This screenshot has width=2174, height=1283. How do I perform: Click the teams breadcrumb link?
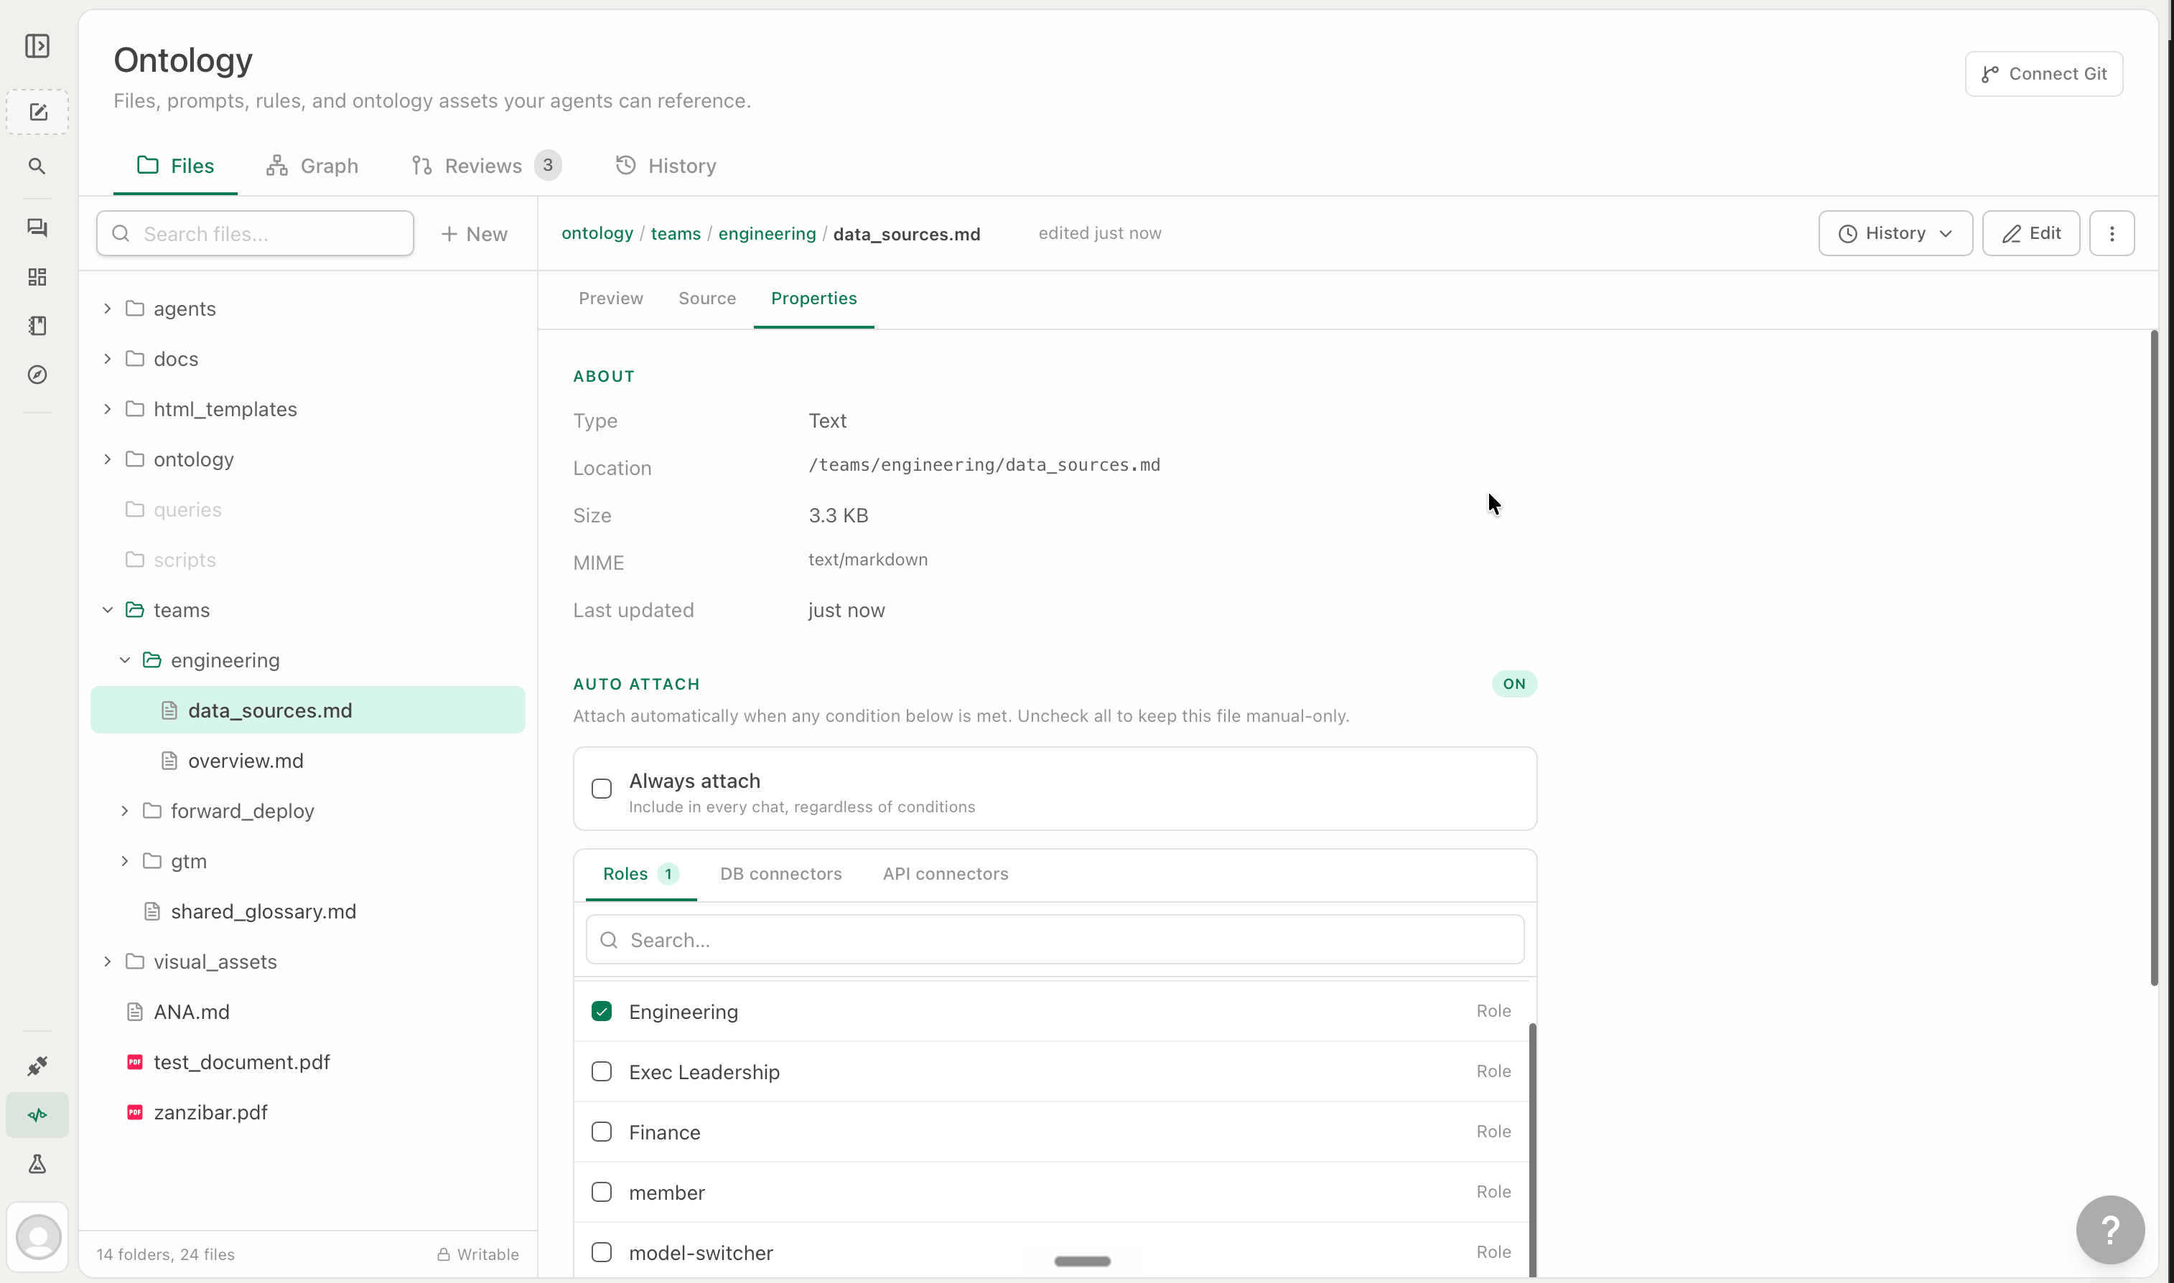click(676, 233)
